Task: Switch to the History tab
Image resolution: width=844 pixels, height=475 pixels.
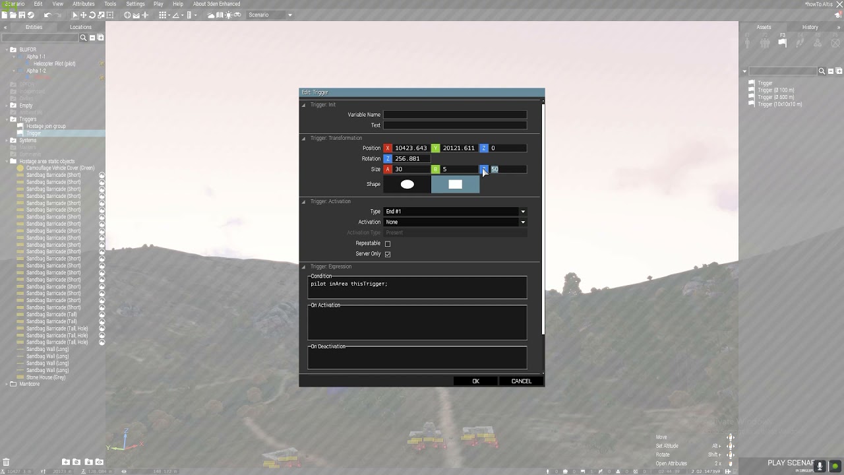Action: pos(810,27)
